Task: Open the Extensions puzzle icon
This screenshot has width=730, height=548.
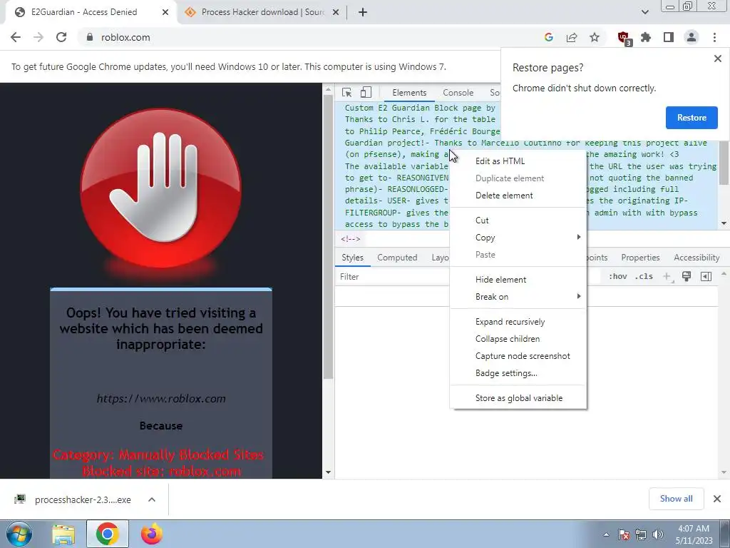Action: [646, 37]
